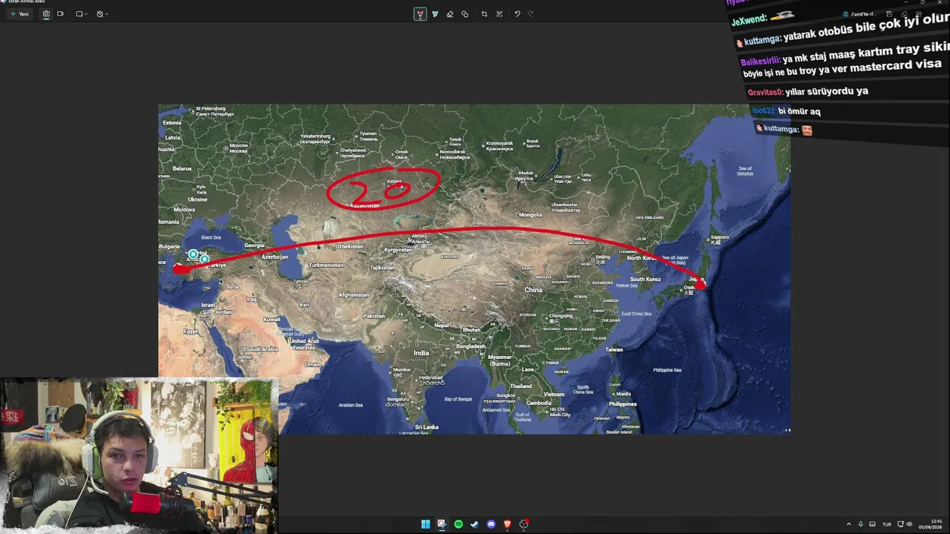This screenshot has width=950, height=534.
Task: Click the redo arrow icon
Action: (531, 14)
